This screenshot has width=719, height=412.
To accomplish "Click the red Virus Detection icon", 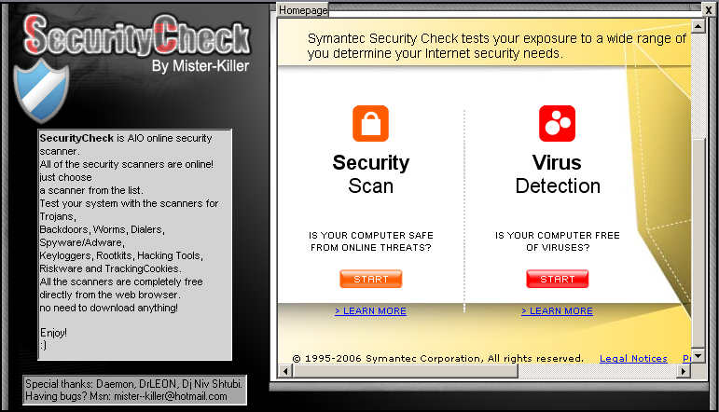I will pyautogui.click(x=557, y=124).
